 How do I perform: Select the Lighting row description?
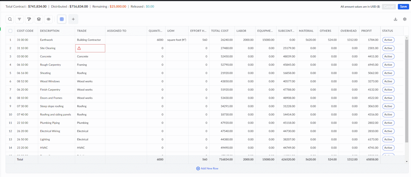click(56, 140)
